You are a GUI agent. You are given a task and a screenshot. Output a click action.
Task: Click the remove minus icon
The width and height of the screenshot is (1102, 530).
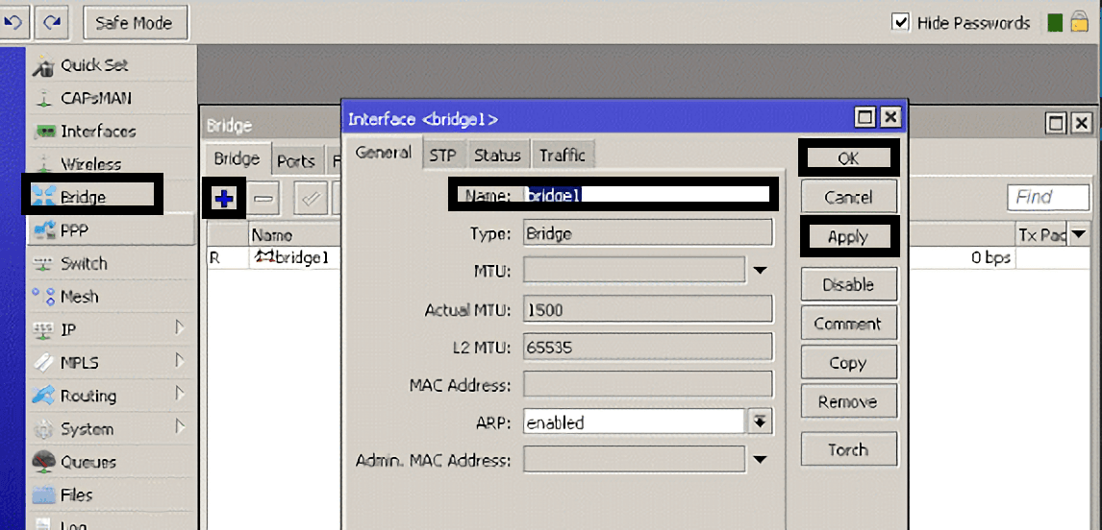pos(264,200)
